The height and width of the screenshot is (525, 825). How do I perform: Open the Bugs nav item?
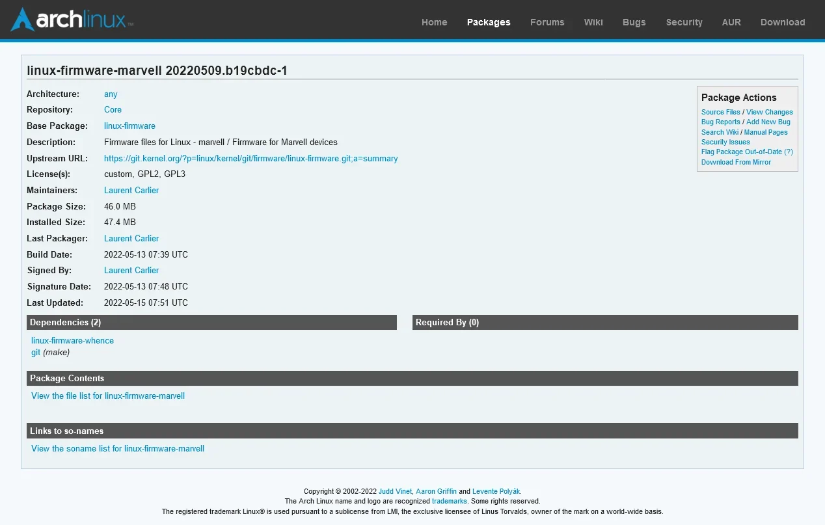[x=634, y=22]
